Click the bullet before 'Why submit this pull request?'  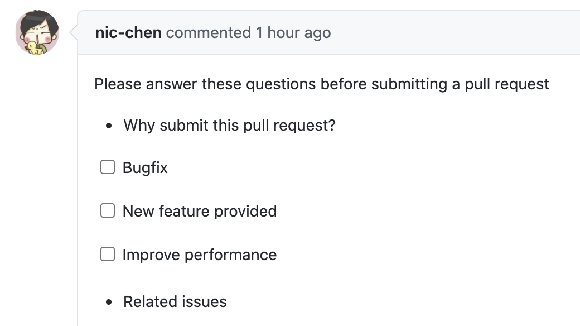[109, 126]
